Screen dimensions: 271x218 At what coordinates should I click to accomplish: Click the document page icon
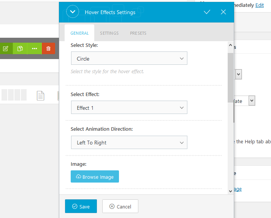tap(40, 96)
